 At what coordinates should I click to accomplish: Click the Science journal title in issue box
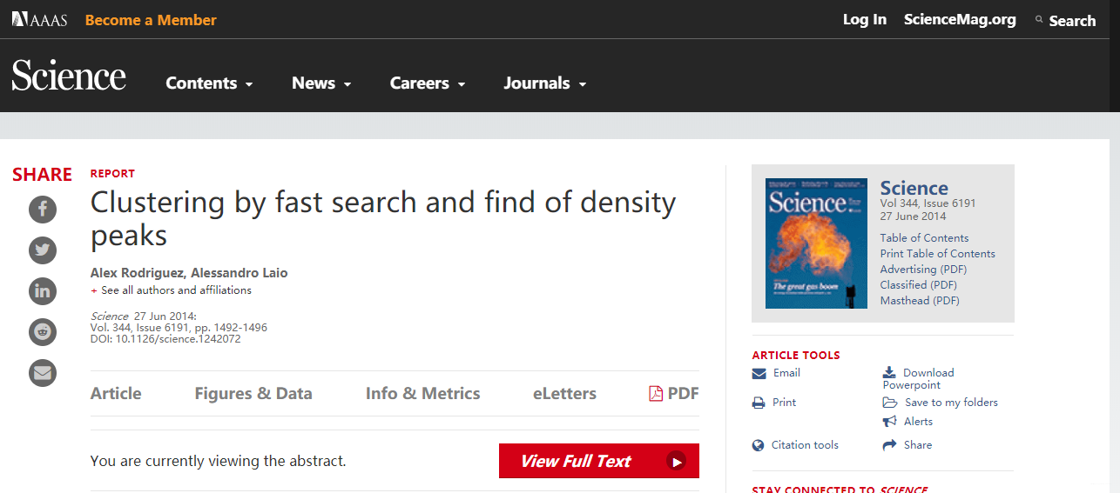pyautogui.click(x=914, y=189)
